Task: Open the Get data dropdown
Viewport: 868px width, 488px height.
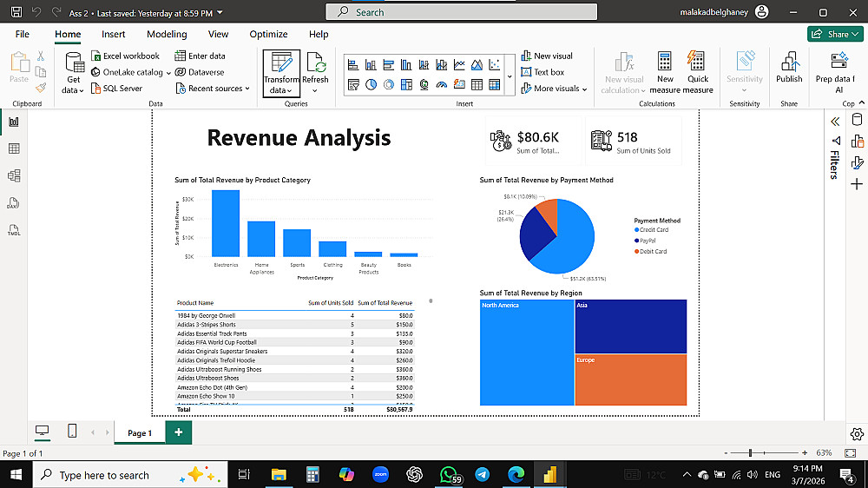Action: tap(73, 73)
